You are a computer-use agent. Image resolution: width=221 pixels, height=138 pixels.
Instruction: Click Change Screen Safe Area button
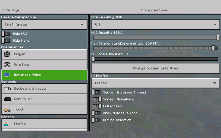coord(156,68)
